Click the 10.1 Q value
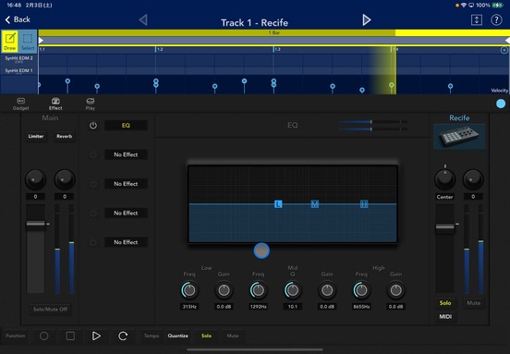 [x=292, y=307]
